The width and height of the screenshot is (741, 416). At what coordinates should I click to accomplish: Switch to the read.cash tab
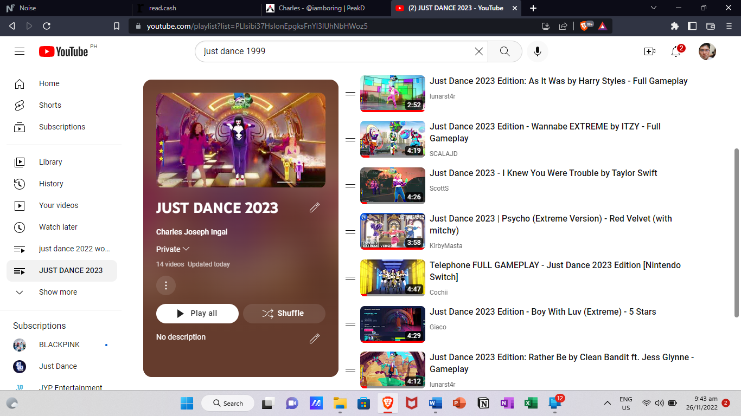pyautogui.click(x=195, y=8)
